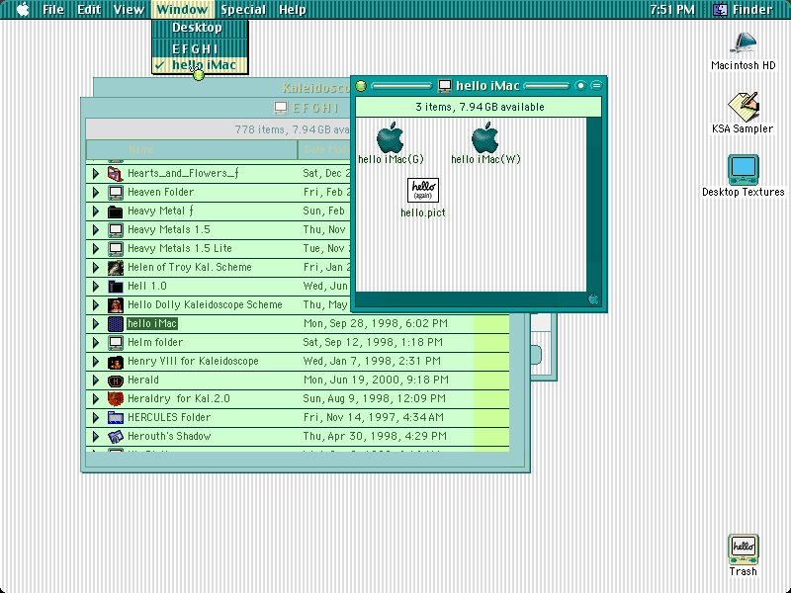
Task: Open the hello iMac(W) scheme file
Action: click(484, 137)
